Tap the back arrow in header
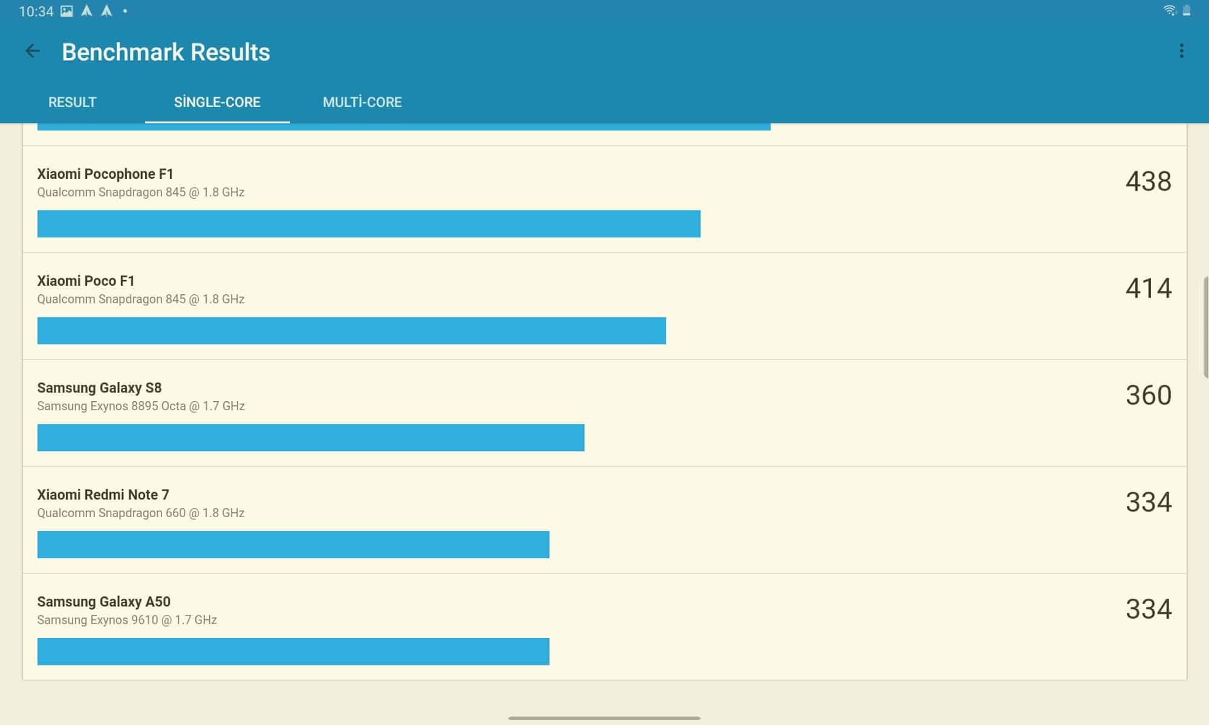Image resolution: width=1209 pixels, height=725 pixels. 33,51
